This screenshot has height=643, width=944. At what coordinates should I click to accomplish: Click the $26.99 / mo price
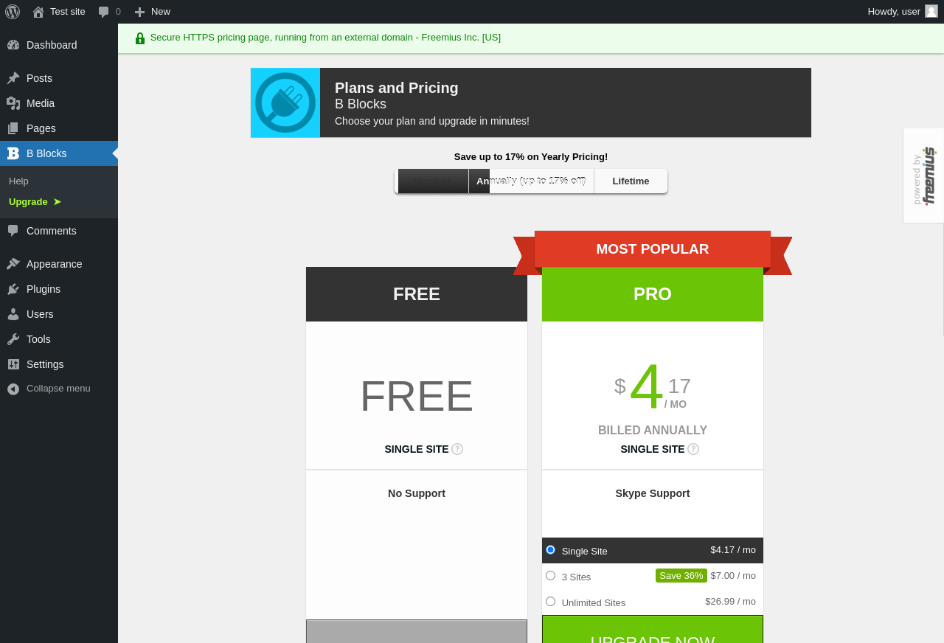(x=730, y=602)
